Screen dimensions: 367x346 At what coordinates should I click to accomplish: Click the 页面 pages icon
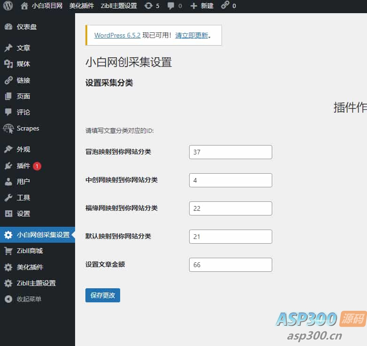(x=8, y=96)
